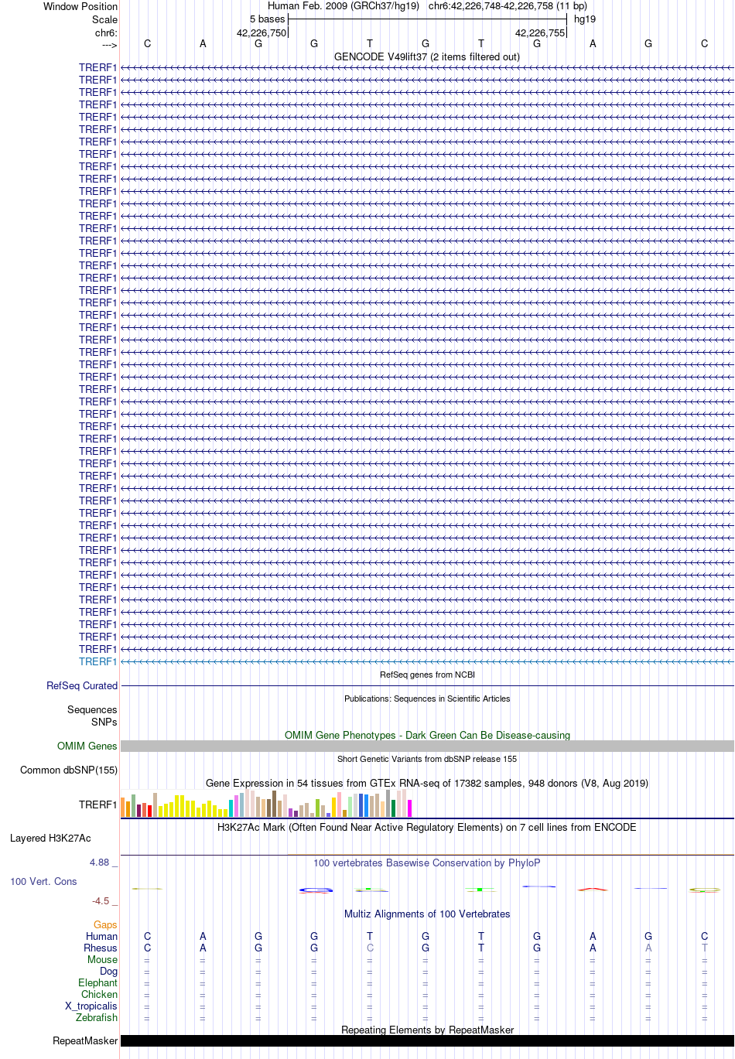Image resolution: width=735 pixels, height=1059 pixels.
Task: Click the gray mismatched C in Rhesus row
Action: click(x=370, y=948)
